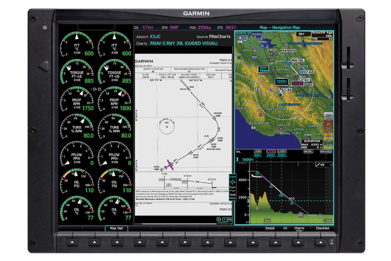Select the Map Opt softkey label
Viewport: 391px width, 261px height.
tap(116, 228)
